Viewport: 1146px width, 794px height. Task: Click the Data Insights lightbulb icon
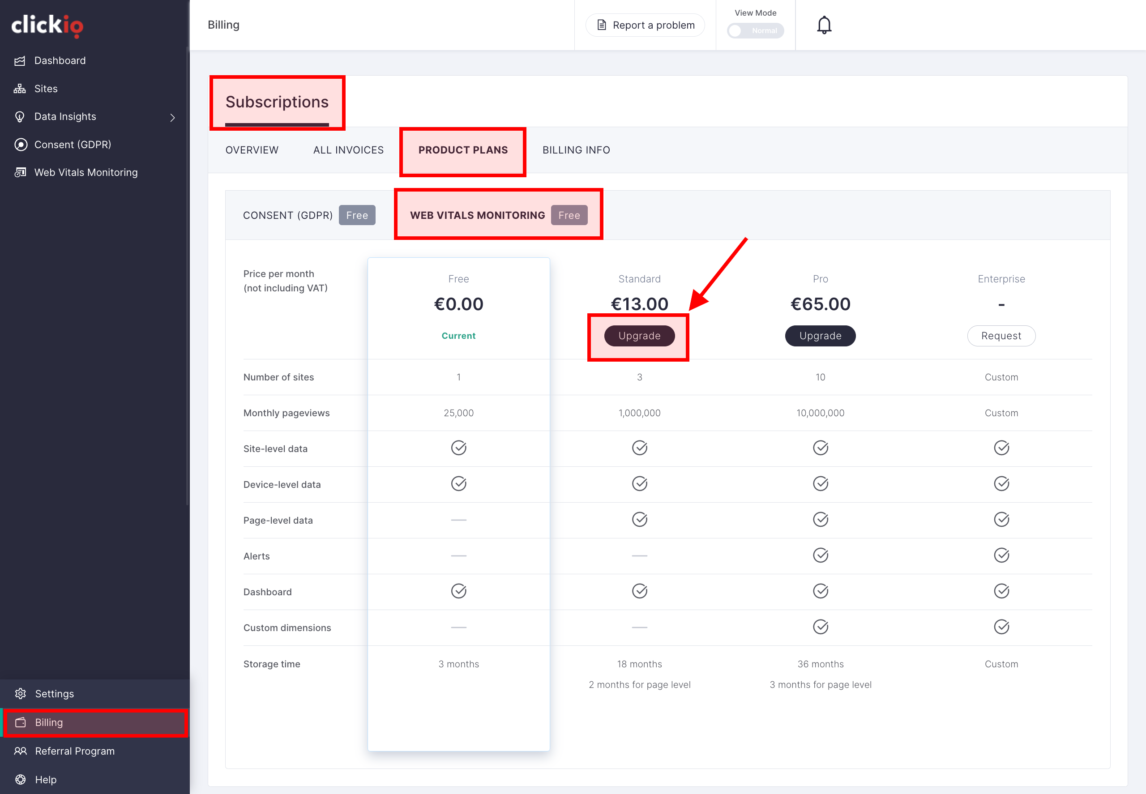coord(20,116)
